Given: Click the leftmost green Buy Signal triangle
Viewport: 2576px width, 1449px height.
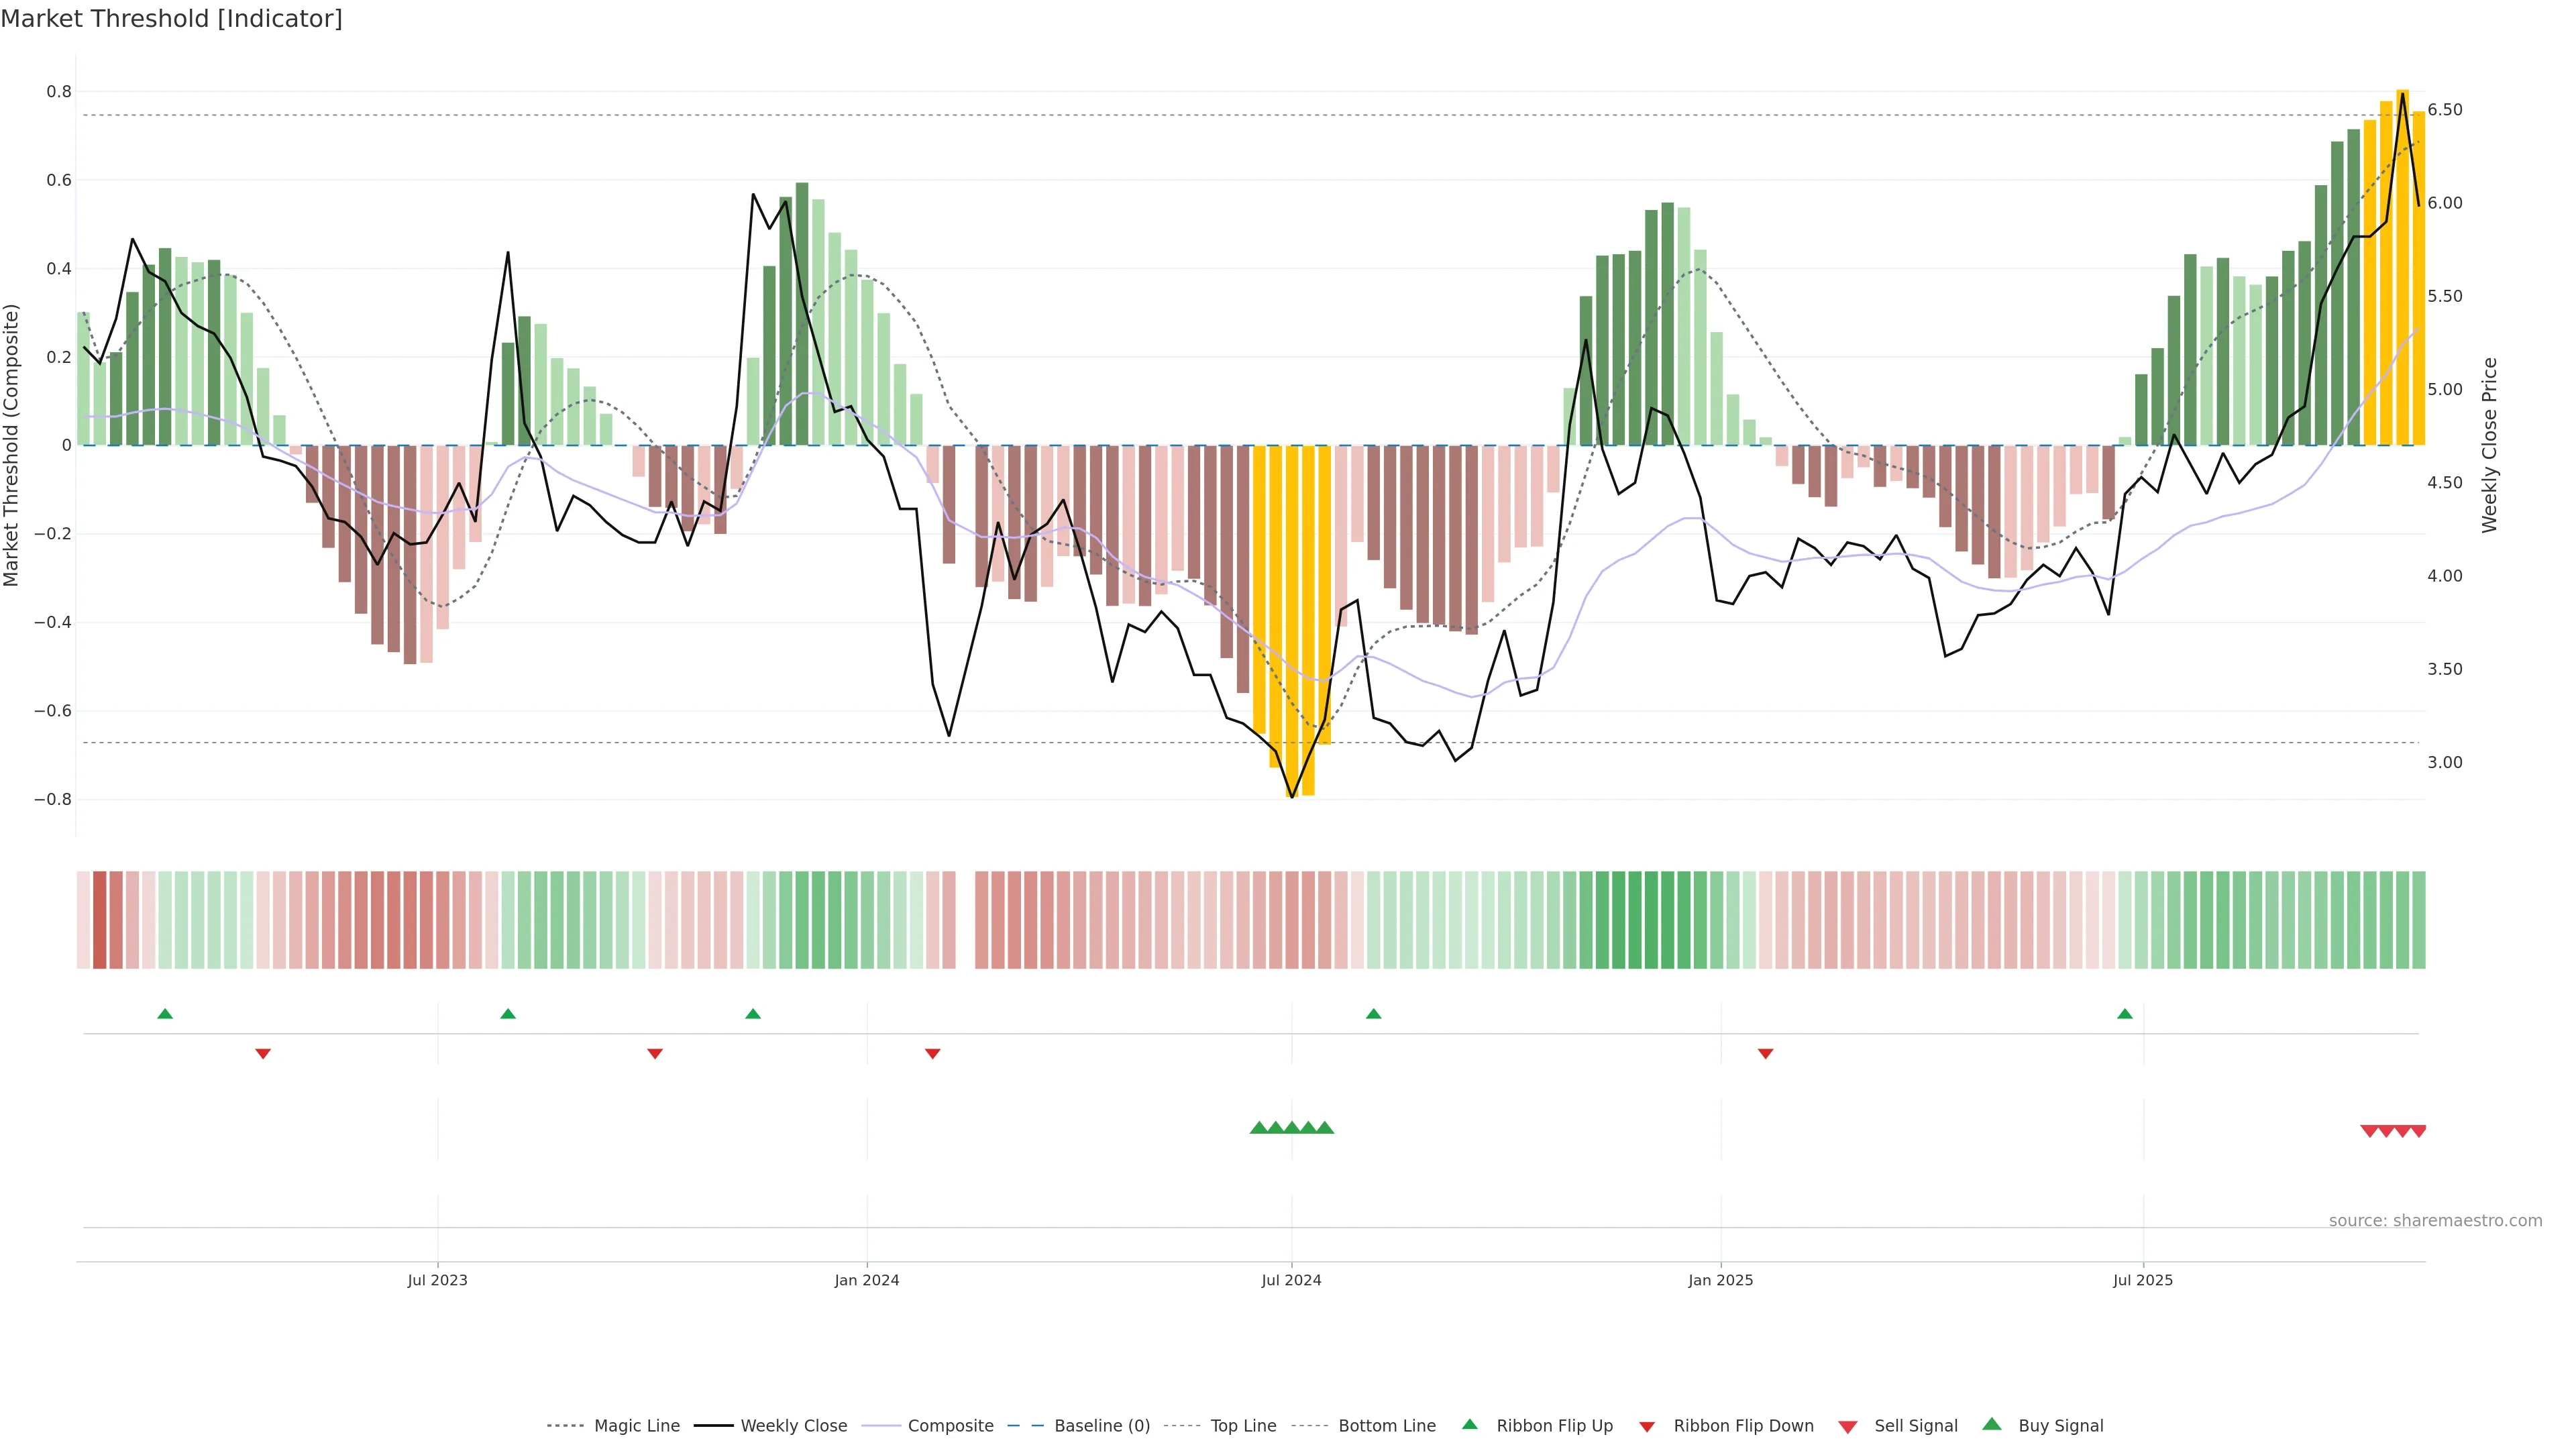Looking at the screenshot, I should coord(1259,1128).
